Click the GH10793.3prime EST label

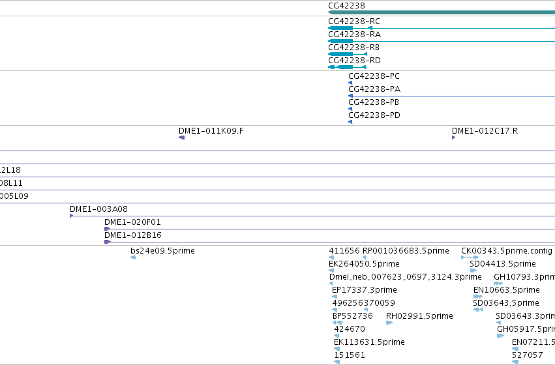click(x=524, y=277)
